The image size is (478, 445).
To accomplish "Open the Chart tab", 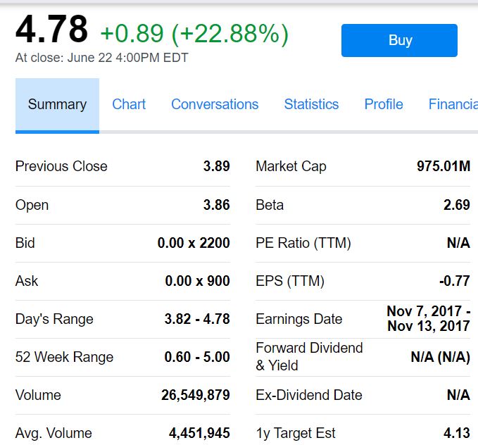I will 129,104.
